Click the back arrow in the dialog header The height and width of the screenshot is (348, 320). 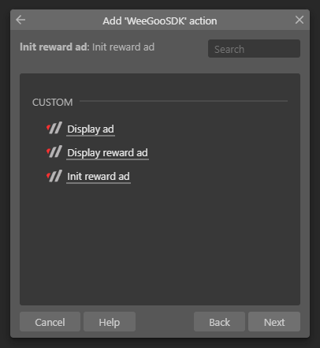pyautogui.click(x=20, y=20)
